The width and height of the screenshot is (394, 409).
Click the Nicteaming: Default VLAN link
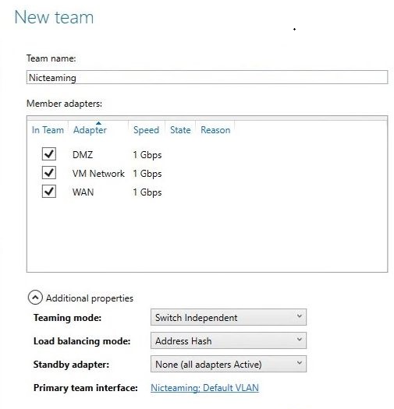coord(205,388)
